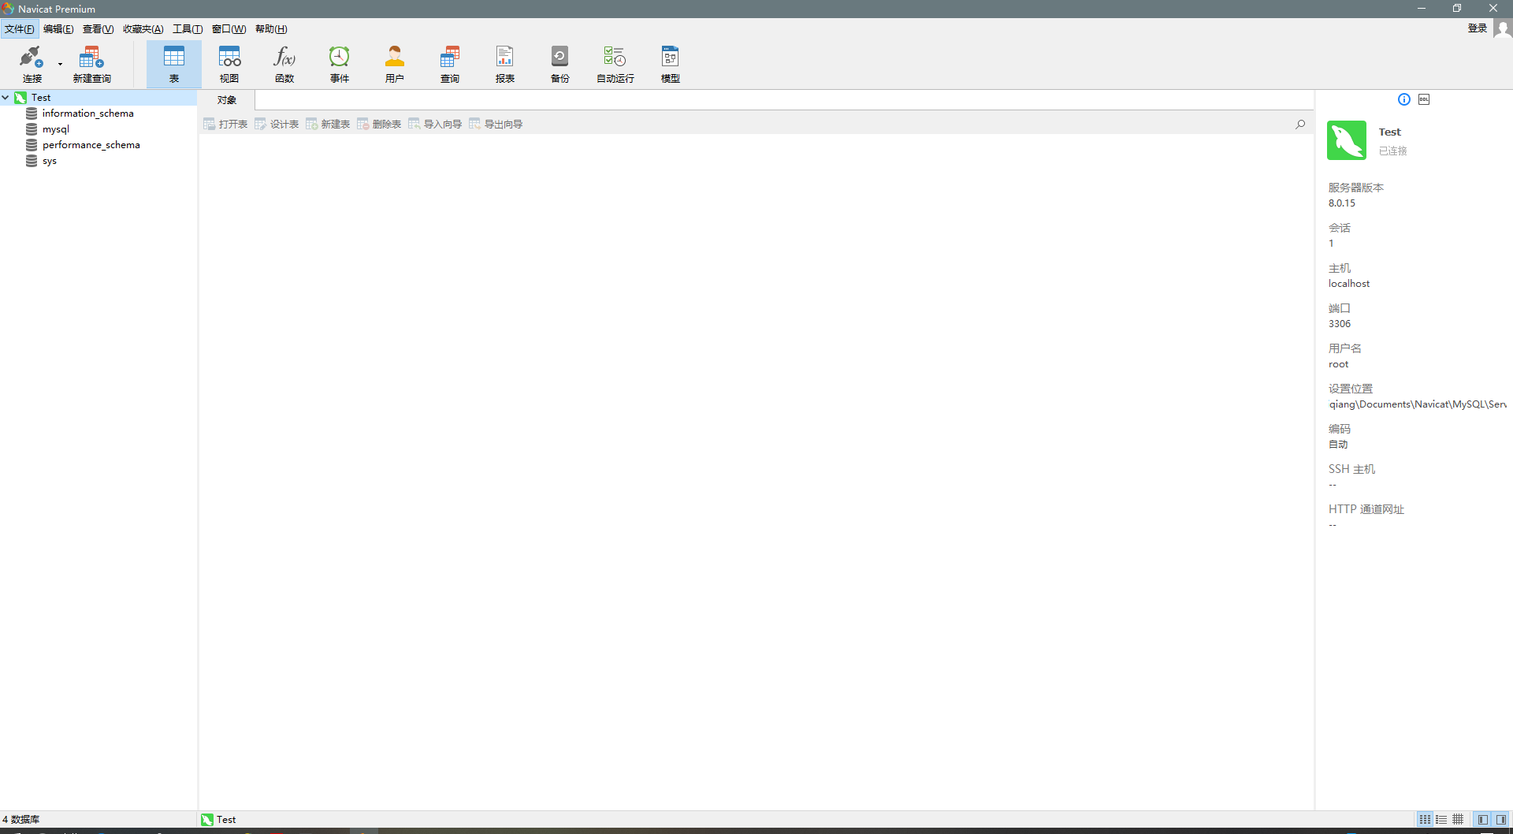This screenshot has width=1513, height=834.
Task: Open the 收藏夹(A) menu
Action: pyautogui.click(x=143, y=29)
